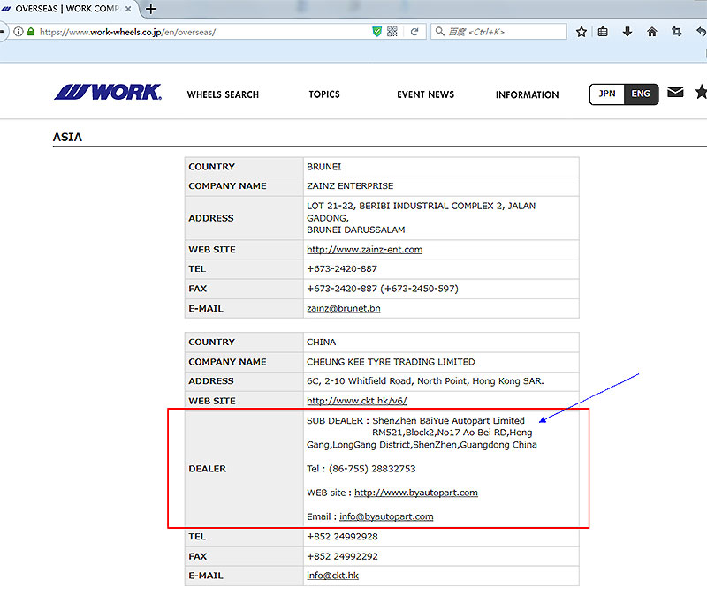Switch language to JPN
Viewport: 707px width, 595px height.
tap(607, 94)
